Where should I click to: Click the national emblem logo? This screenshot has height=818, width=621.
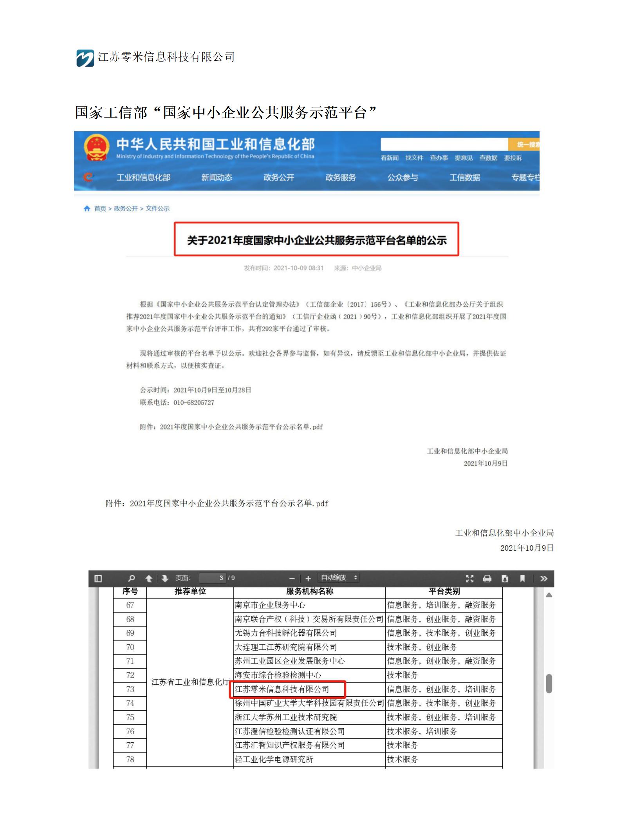(x=96, y=148)
